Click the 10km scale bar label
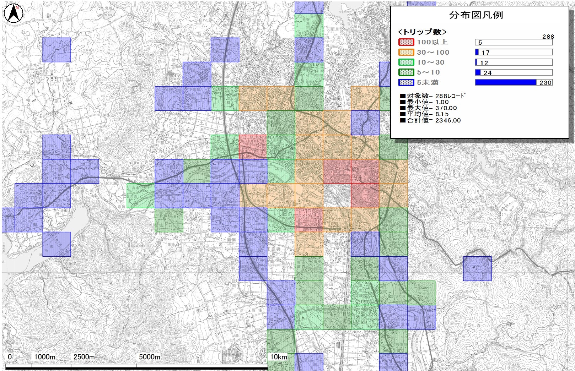575x371 pixels. [x=278, y=357]
